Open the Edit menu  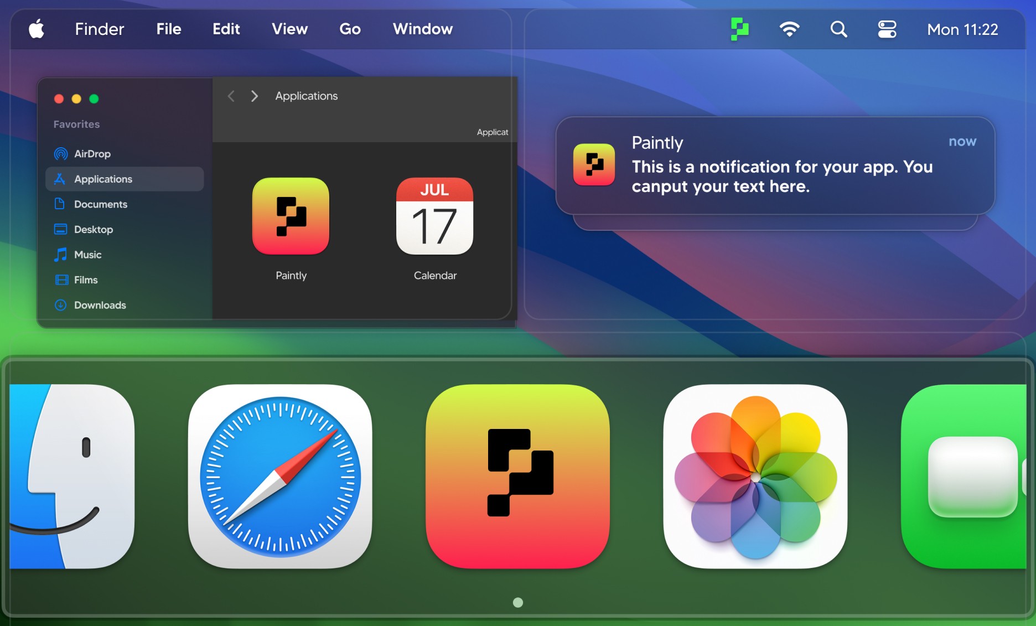point(226,29)
